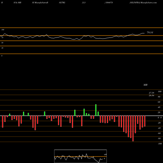Click the 80 label on MR axis

click(x=159, y=97)
